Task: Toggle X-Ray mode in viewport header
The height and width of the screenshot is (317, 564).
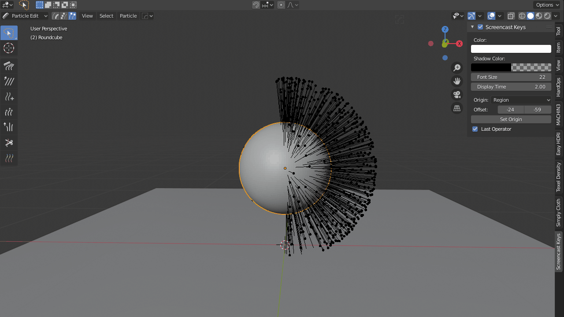Action: (x=511, y=16)
